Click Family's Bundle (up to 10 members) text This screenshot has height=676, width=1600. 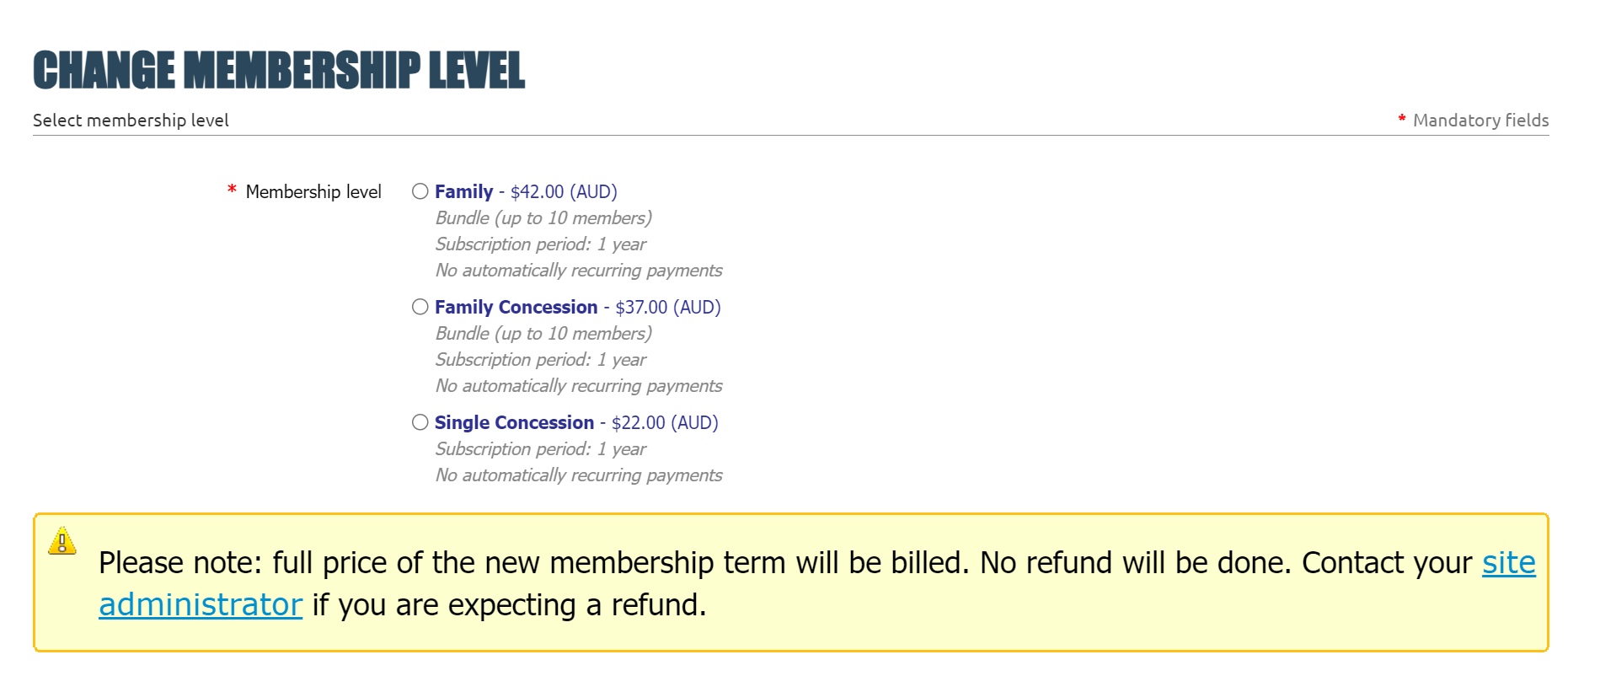click(x=543, y=217)
